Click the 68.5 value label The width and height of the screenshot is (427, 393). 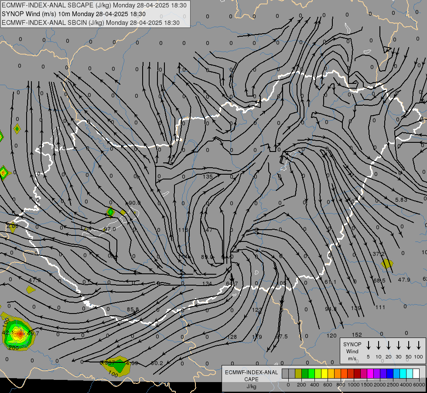pyautogui.click(x=379, y=280)
